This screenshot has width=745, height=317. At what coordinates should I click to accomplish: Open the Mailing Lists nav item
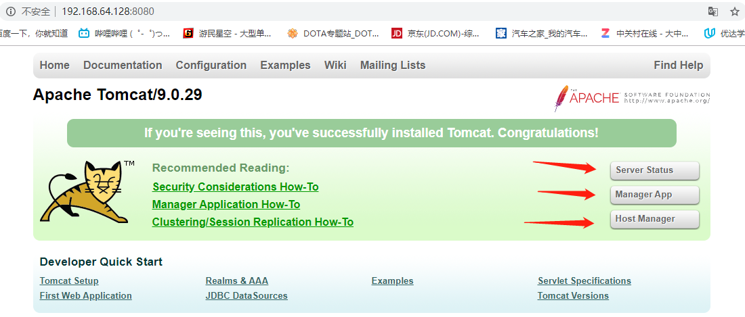(392, 66)
